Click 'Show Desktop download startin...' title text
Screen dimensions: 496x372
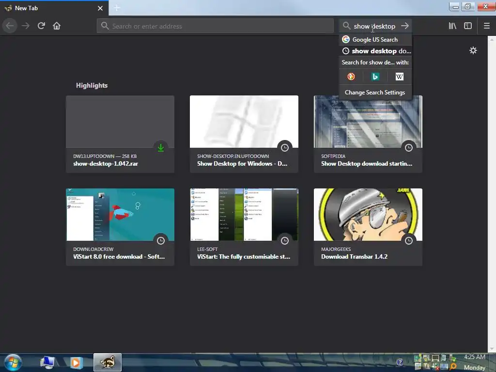(x=366, y=164)
